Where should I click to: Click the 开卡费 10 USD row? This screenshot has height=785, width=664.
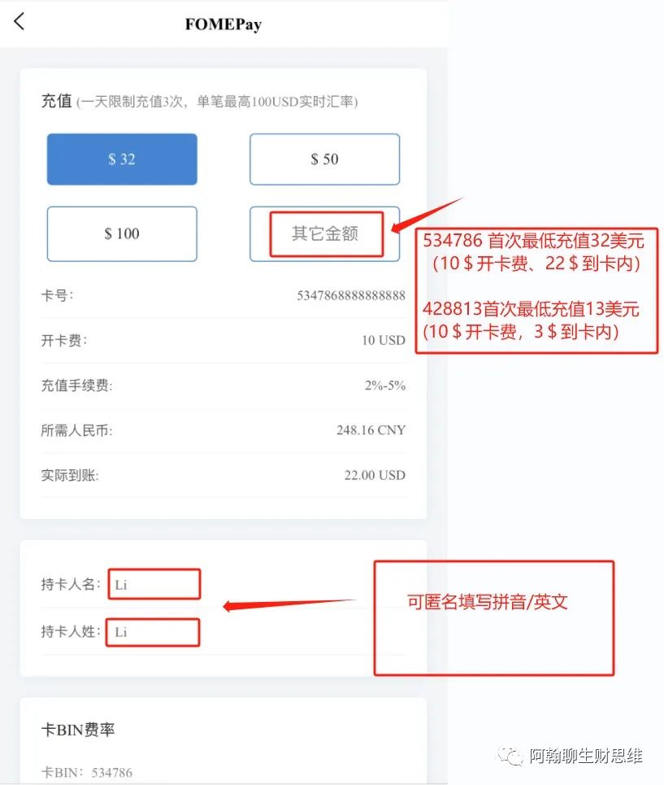[223, 340]
